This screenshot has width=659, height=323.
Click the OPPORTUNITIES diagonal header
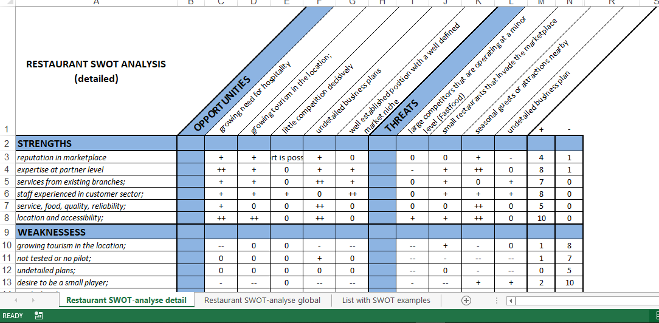click(x=223, y=104)
